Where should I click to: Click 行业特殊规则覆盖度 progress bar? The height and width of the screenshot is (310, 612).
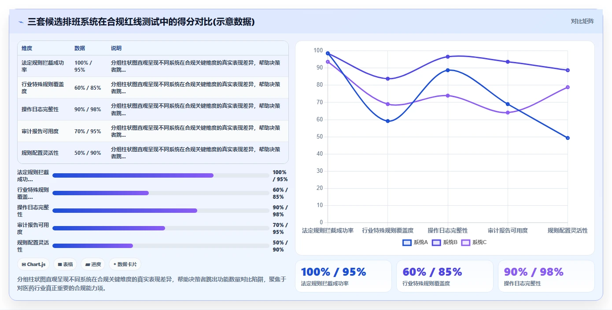(161, 193)
